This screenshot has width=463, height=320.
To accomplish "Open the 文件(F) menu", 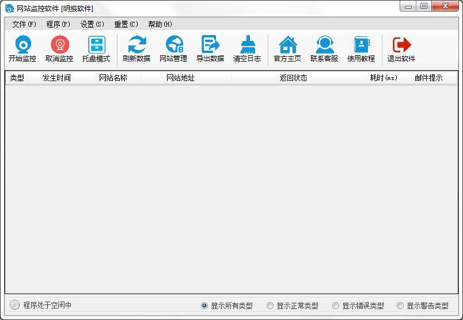I will click(24, 24).
